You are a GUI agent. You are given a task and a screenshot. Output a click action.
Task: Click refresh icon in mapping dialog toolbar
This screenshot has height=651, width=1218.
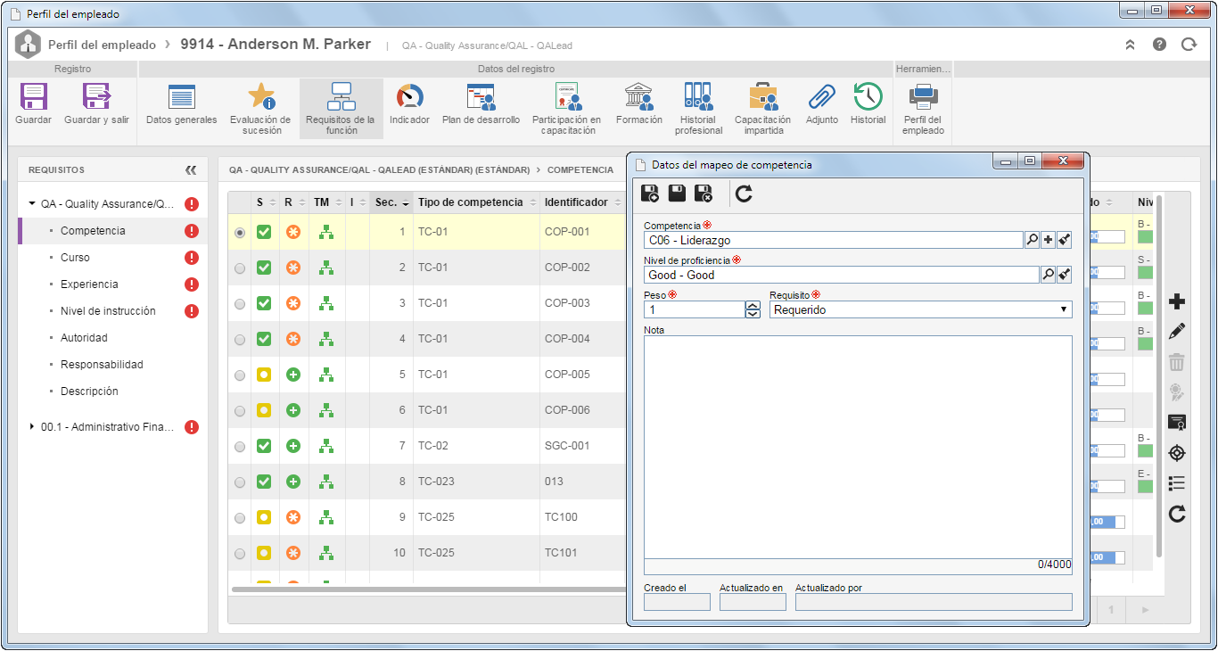click(745, 193)
